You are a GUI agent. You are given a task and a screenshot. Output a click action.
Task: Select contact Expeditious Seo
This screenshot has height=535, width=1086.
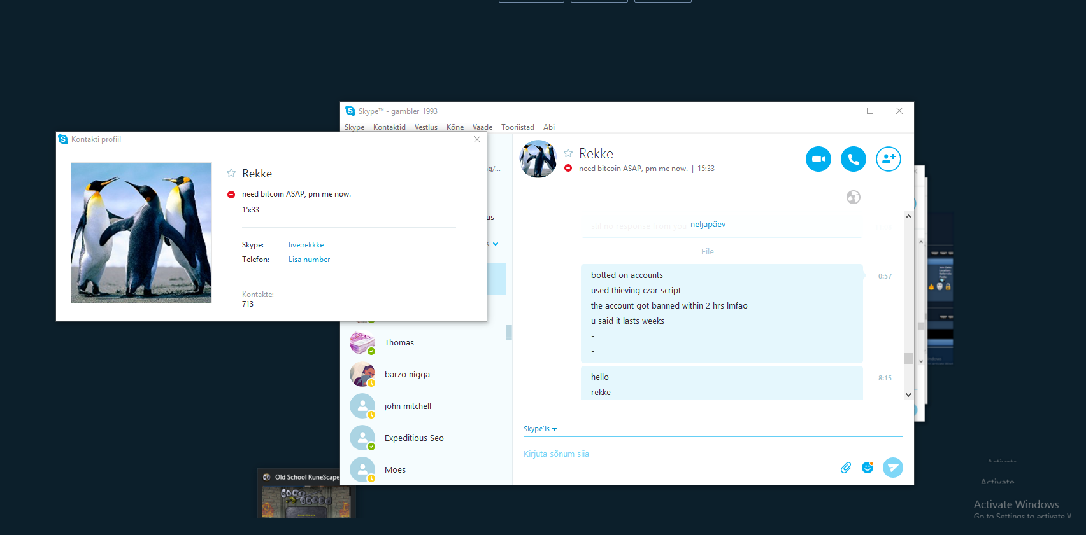pos(426,438)
